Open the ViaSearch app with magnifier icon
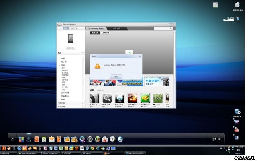 pos(107,98)
